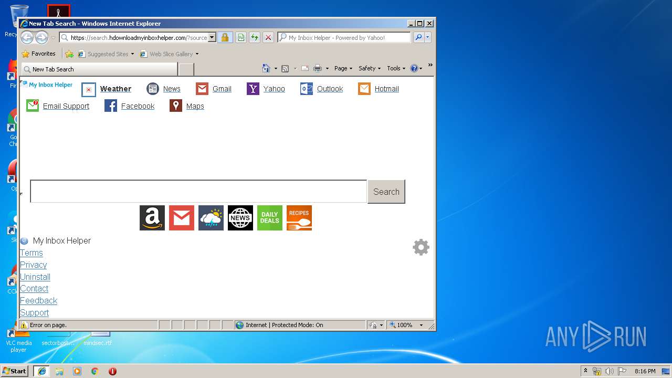Click the Gmail envelope icon in links row
The width and height of the screenshot is (672, 378).
click(202, 89)
